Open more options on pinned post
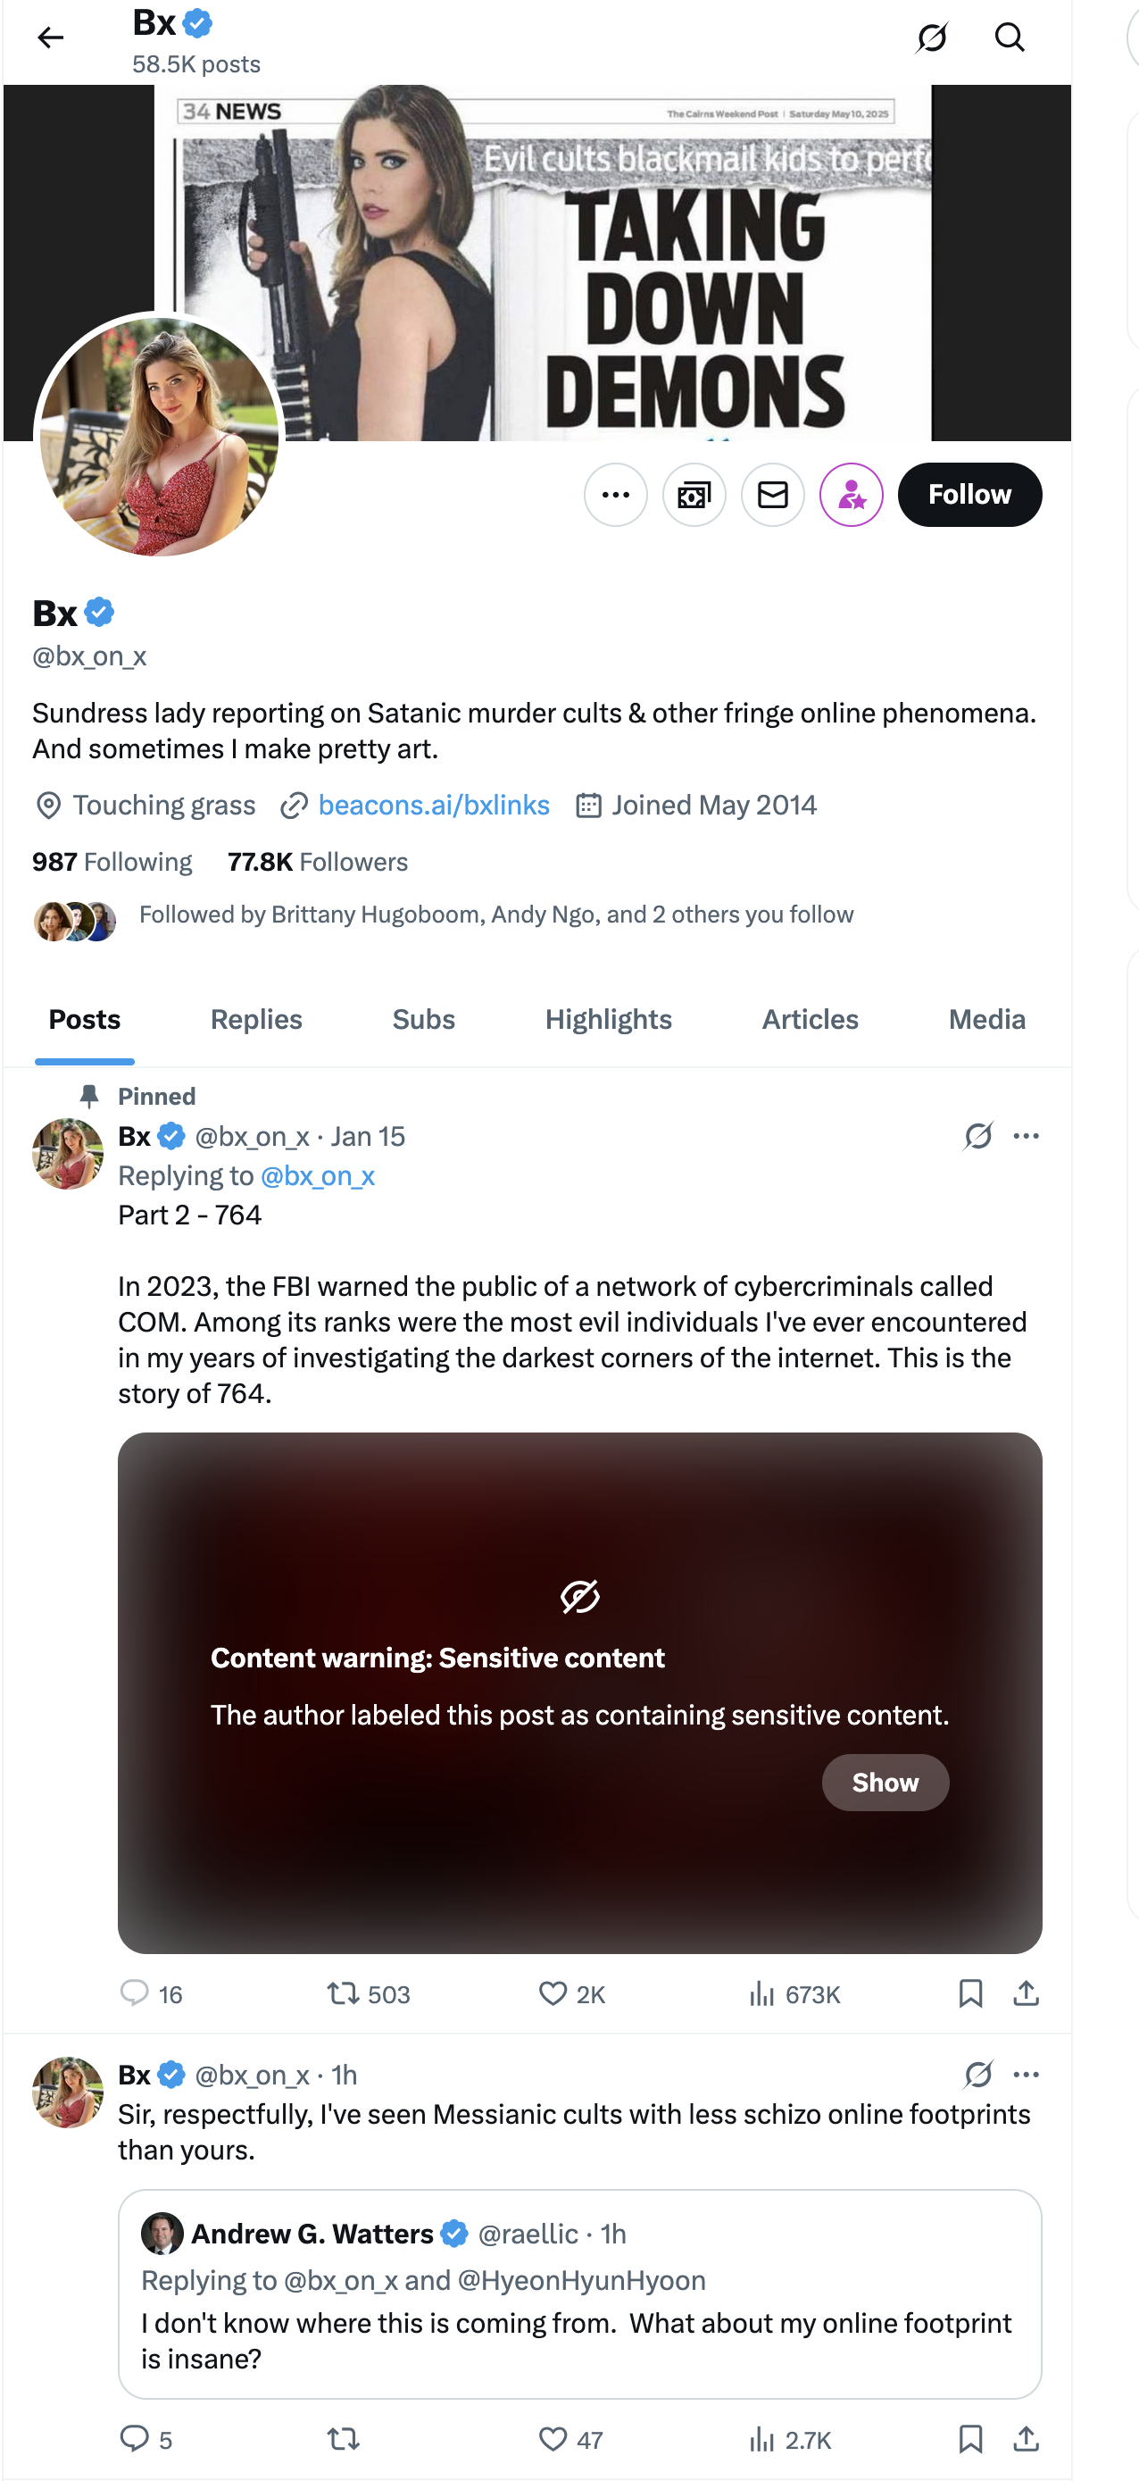Viewport: 1139px width, 2481px height. coord(1027,1137)
